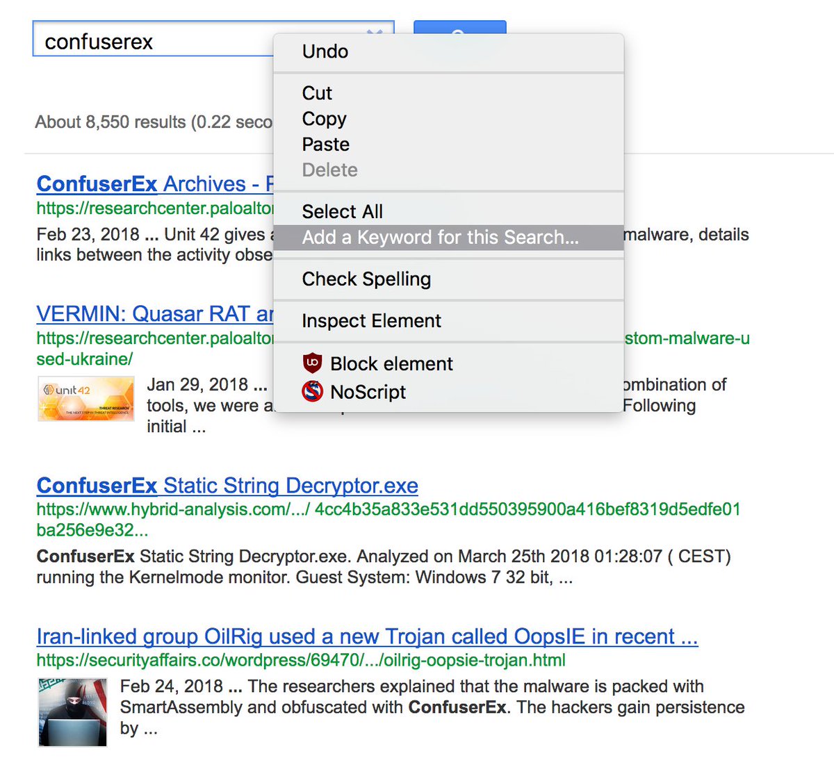Click the snippet line starting 'running the Kernelmode monitor'

point(304,577)
